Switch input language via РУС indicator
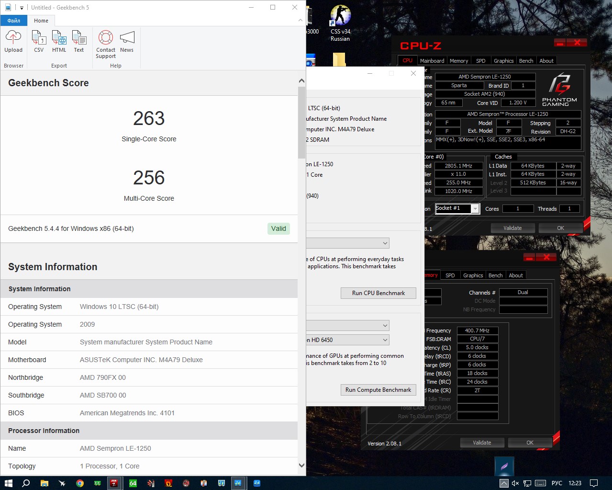This screenshot has width=612, height=490. tap(557, 483)
